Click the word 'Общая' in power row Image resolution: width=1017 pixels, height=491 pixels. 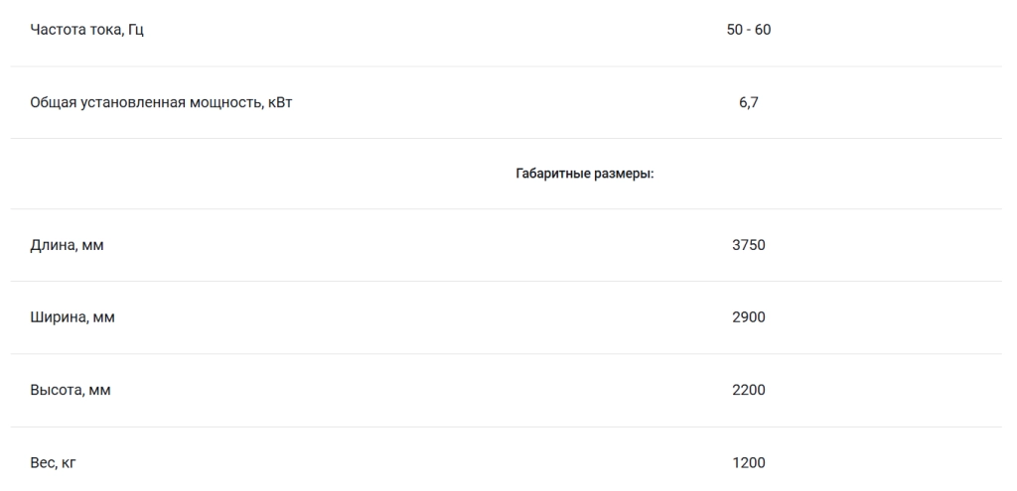54,103
